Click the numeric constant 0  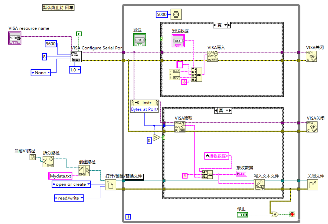coord(149,141)
